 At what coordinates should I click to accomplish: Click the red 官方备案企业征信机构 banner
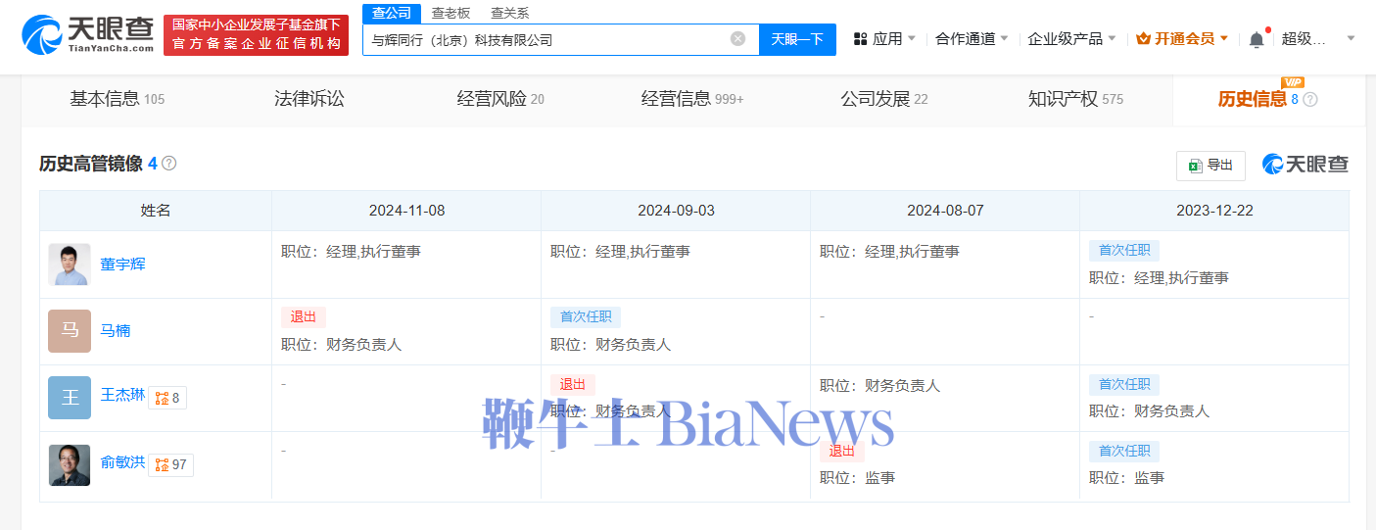(256, 35)
